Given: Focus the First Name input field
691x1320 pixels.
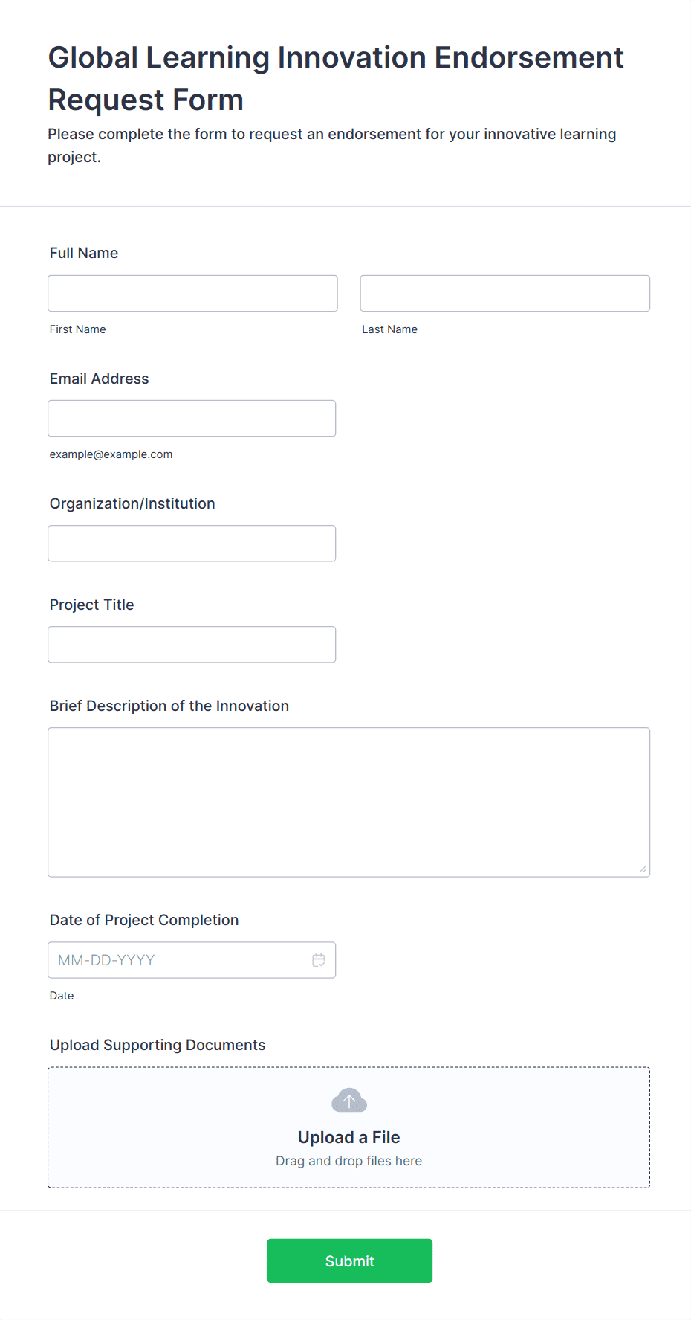Looking at the screenshot, I should coord(192,294).
